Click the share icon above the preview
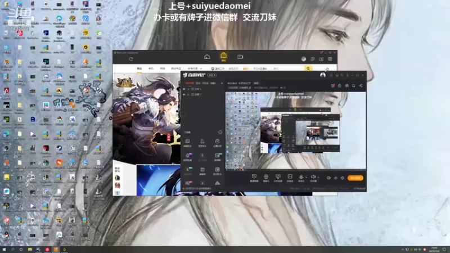The width and height of the screenshot is (450, 253). tap(361, 85)
